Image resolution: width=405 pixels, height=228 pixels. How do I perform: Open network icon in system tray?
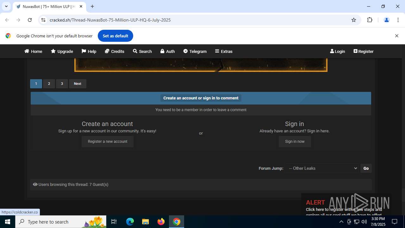coord(357,222)
